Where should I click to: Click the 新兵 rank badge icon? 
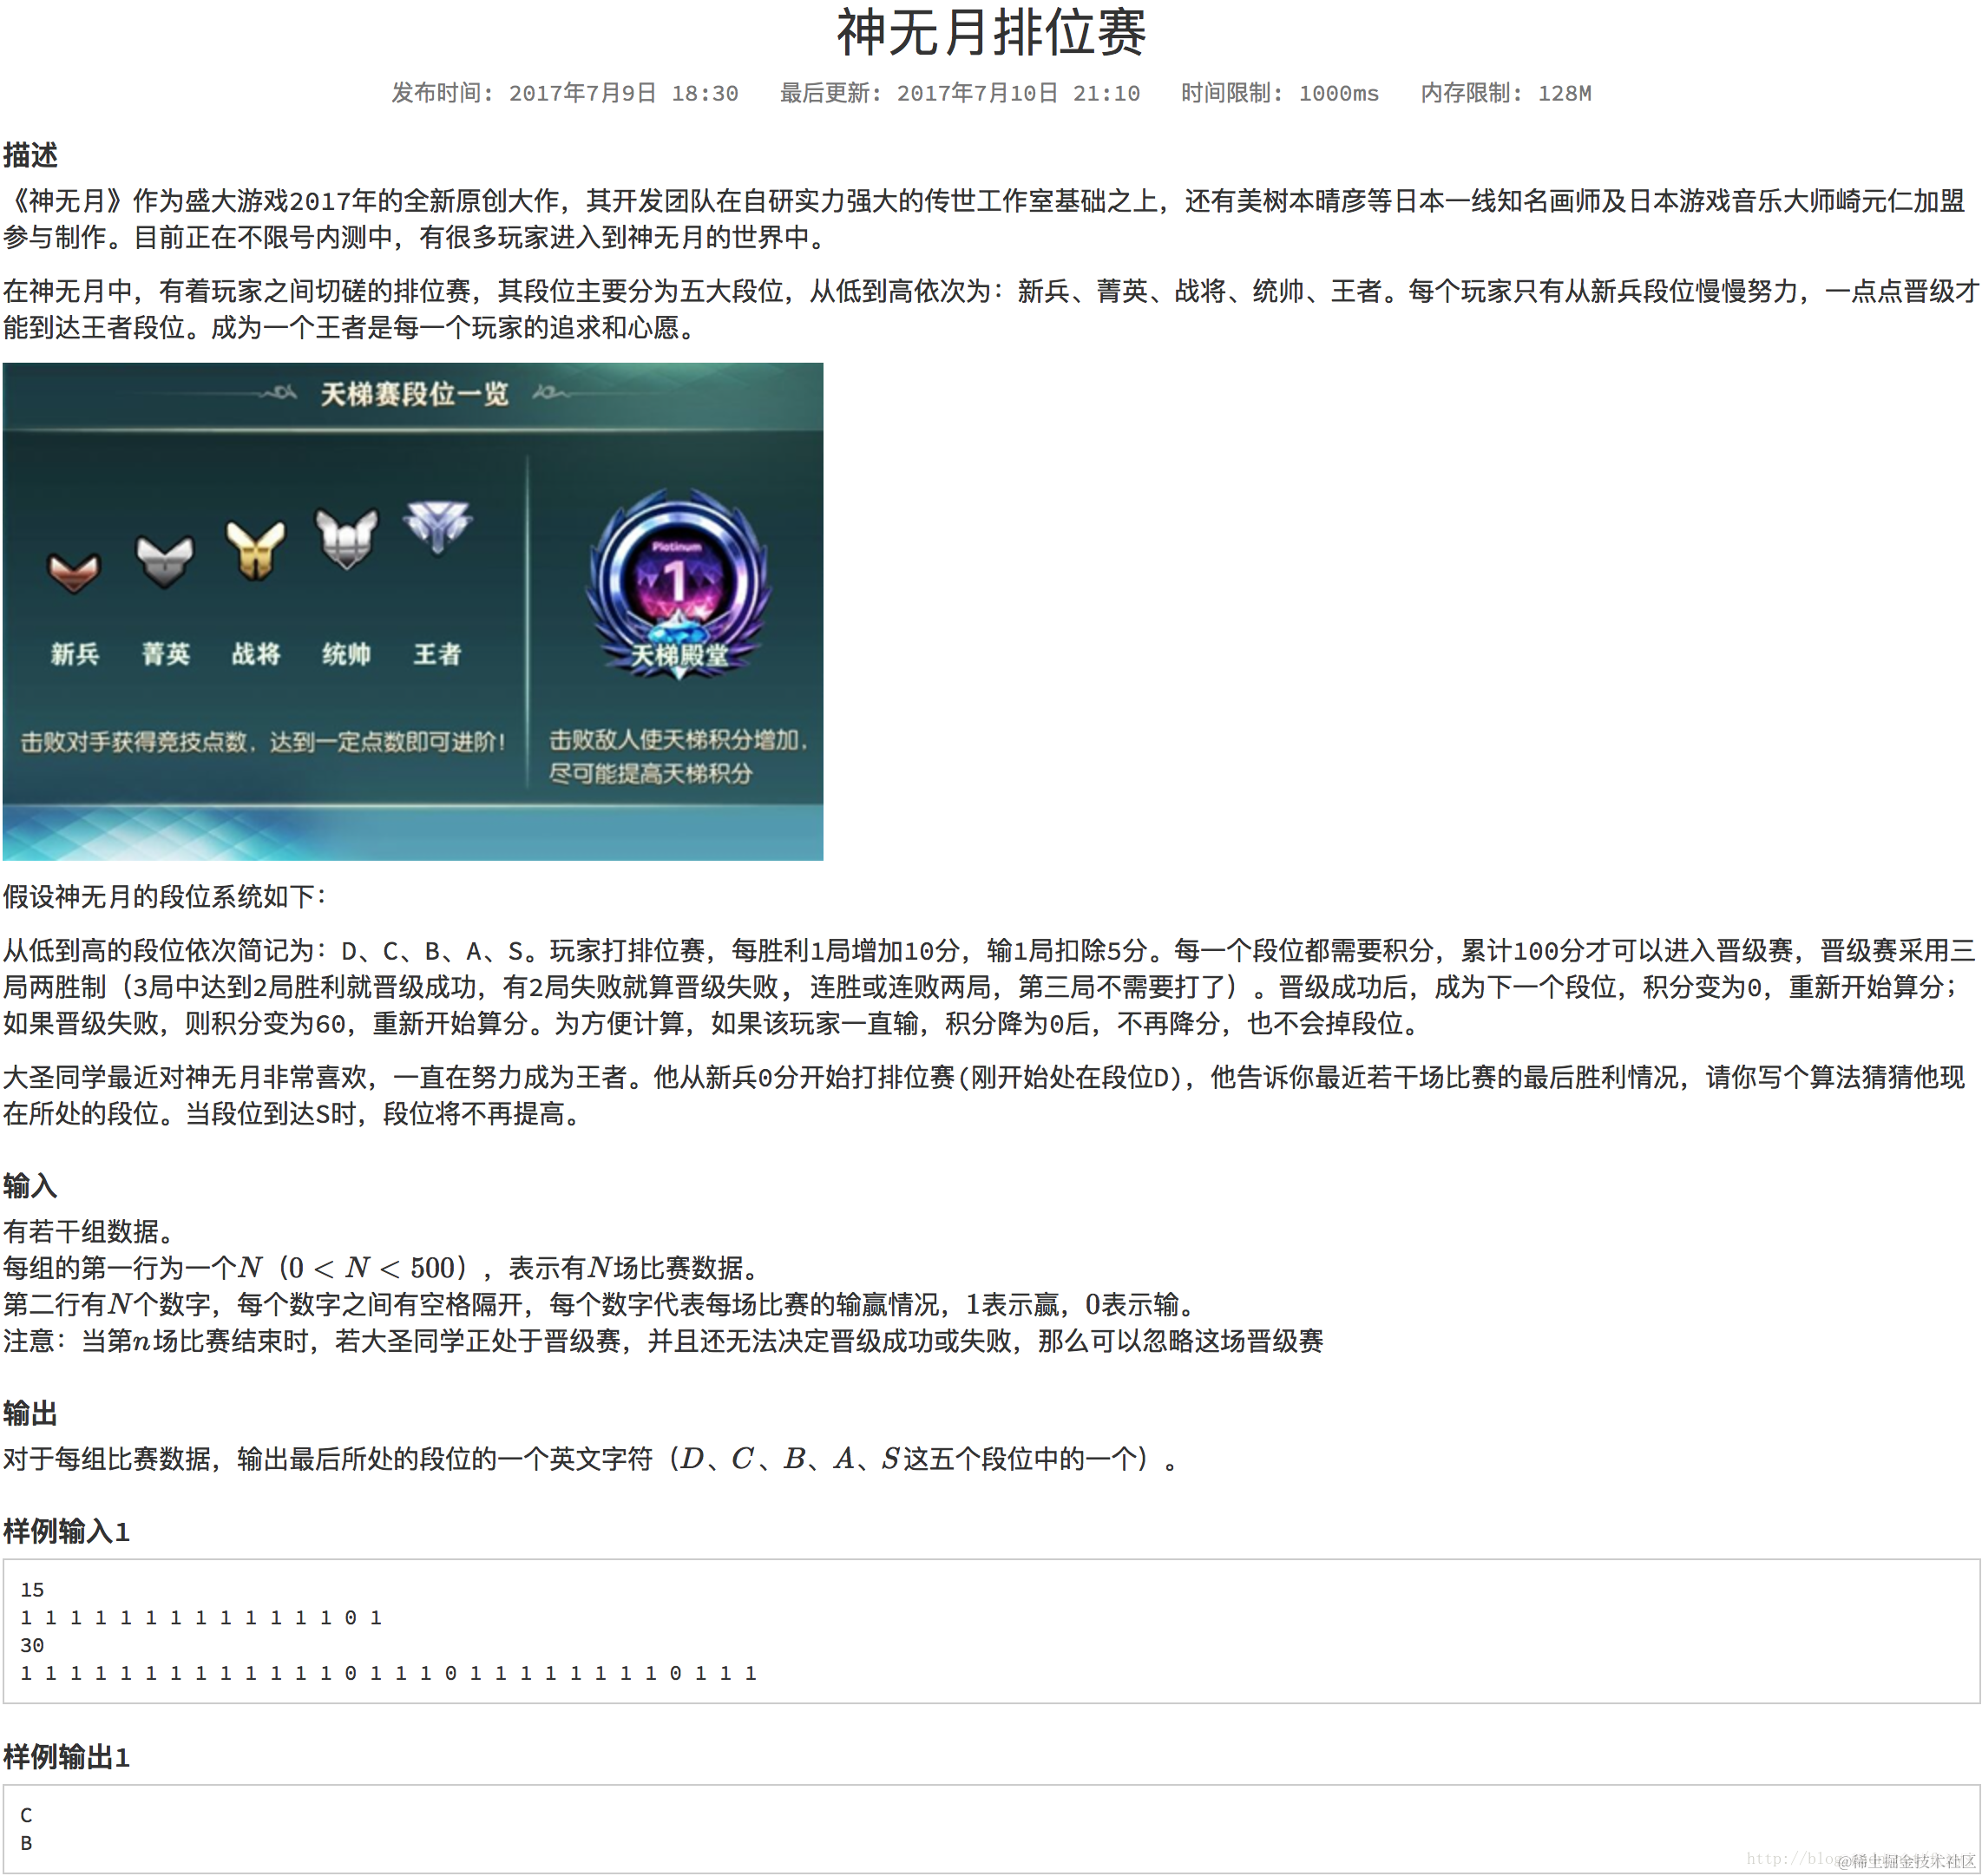click(74, 572)
